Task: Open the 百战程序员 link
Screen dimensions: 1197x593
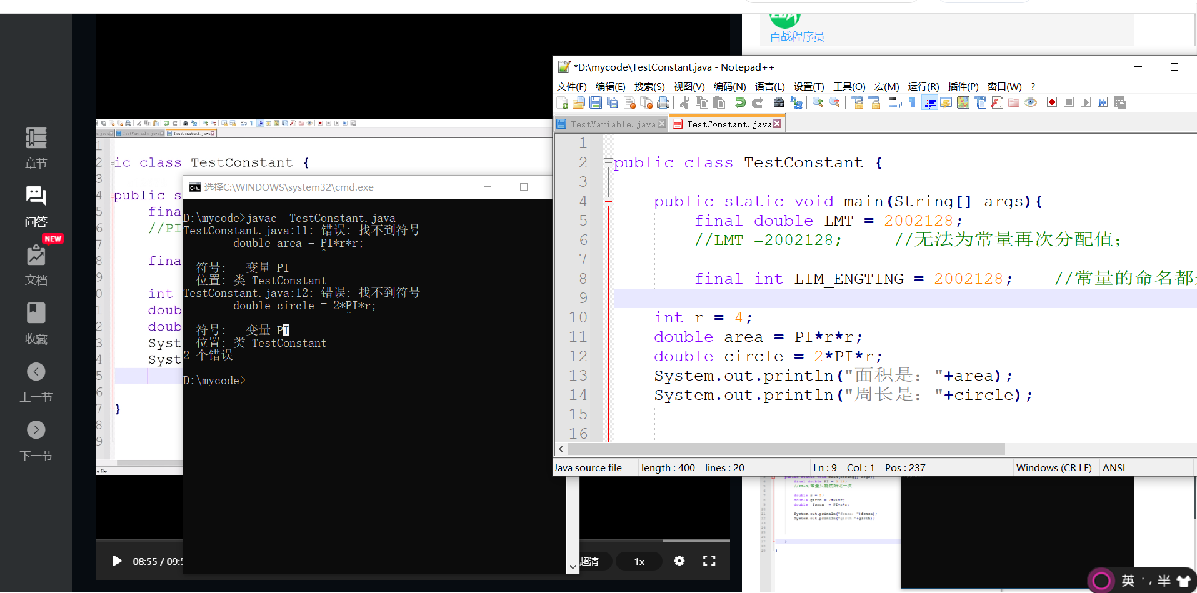Action: coord(796,36)
